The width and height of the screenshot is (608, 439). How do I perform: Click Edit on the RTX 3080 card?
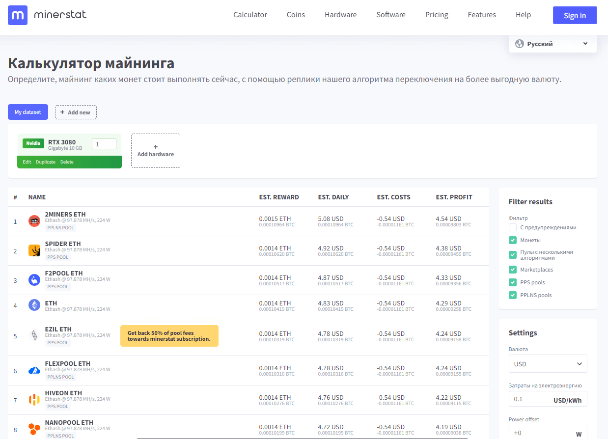click(x=27, y=162)
